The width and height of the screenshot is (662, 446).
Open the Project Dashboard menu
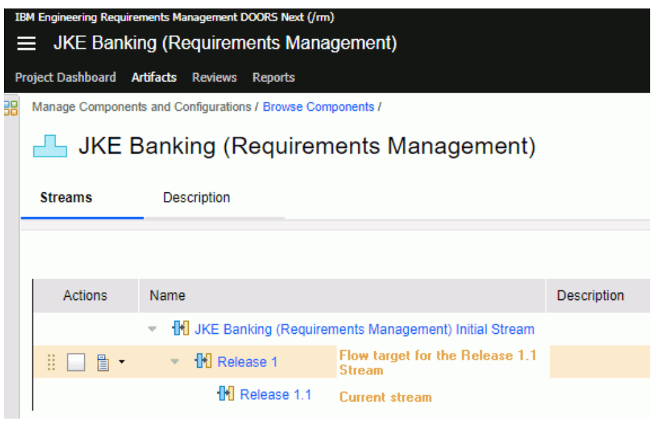[65, 78]
